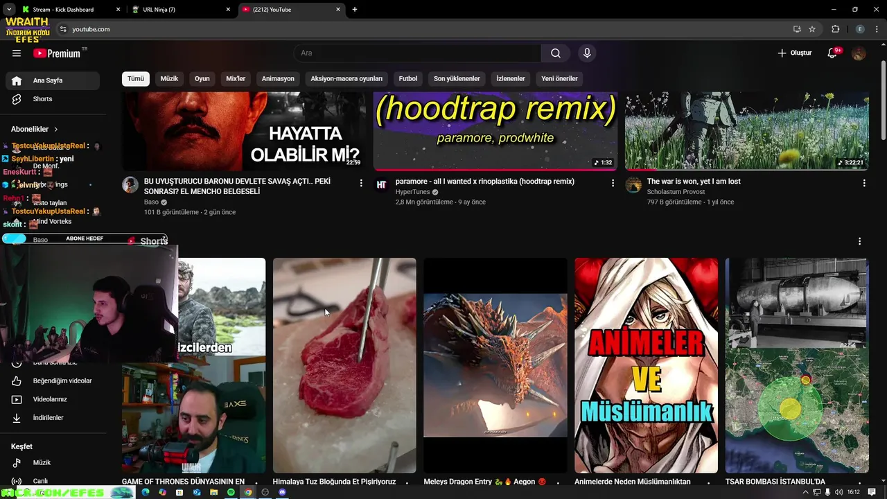Open options for paramore hoodtrap remix video
887x499 pixels.
(x=613, y=183)
